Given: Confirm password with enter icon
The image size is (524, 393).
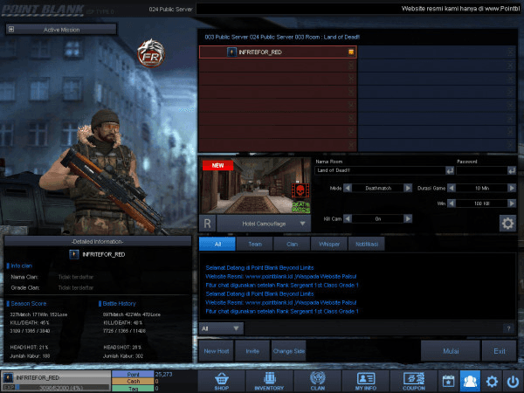Looking at the screenshot, I should [512, 170].
